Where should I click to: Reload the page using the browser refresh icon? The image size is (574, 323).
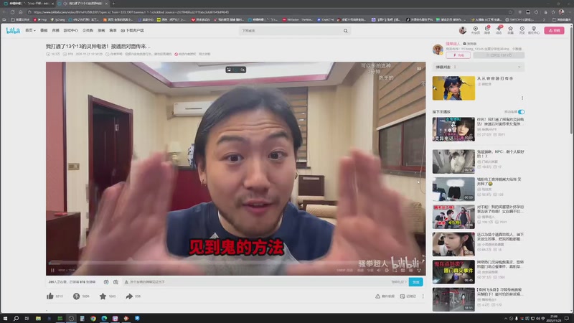(x=12, y=12)
